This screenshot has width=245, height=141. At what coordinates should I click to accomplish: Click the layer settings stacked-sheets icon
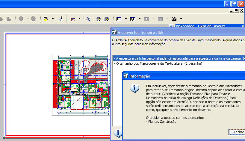click(x=46, y=19)
